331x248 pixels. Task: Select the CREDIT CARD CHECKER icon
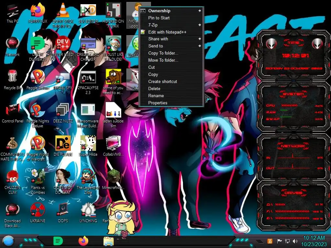pyautogui.click(x=88, y=49)
